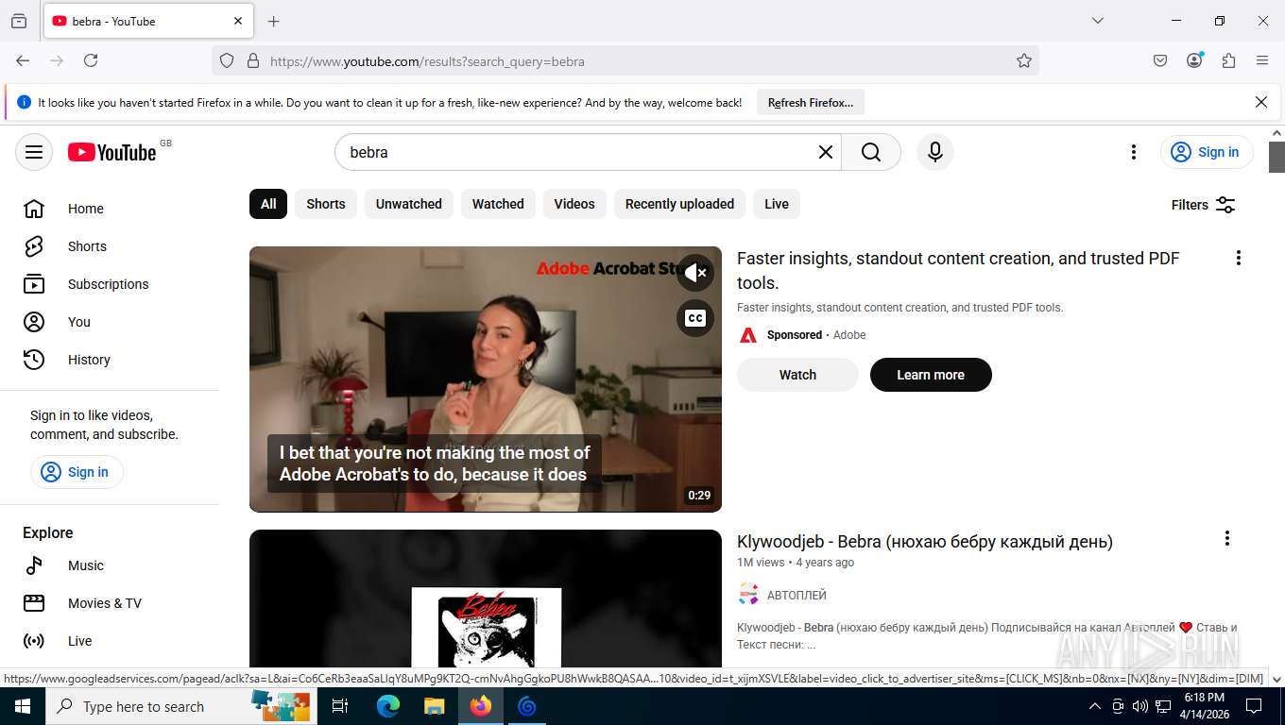The width and height of the screenshot is (1285, 725).
Task: Unmute the Adobe ad video preview
Action: click(x=695, y=273)
